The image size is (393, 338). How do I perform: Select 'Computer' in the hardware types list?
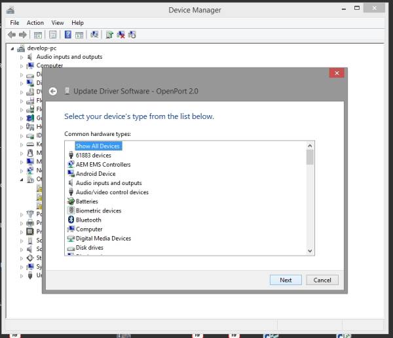(89, 229)
